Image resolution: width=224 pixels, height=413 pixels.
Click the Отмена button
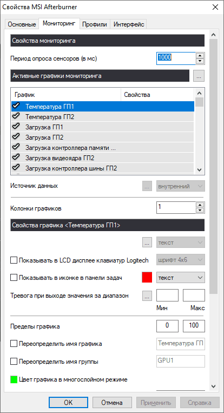[112, 403]
